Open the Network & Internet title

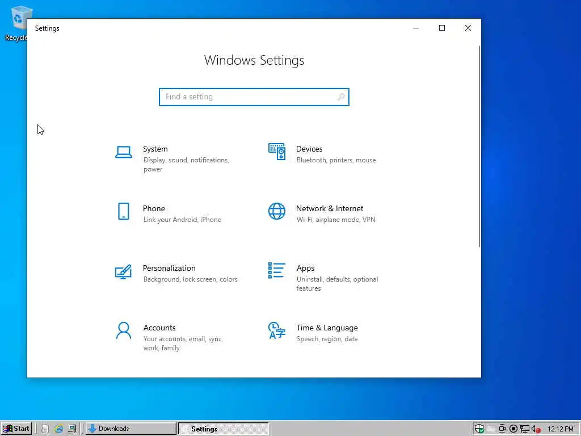[x=330, y=209]
